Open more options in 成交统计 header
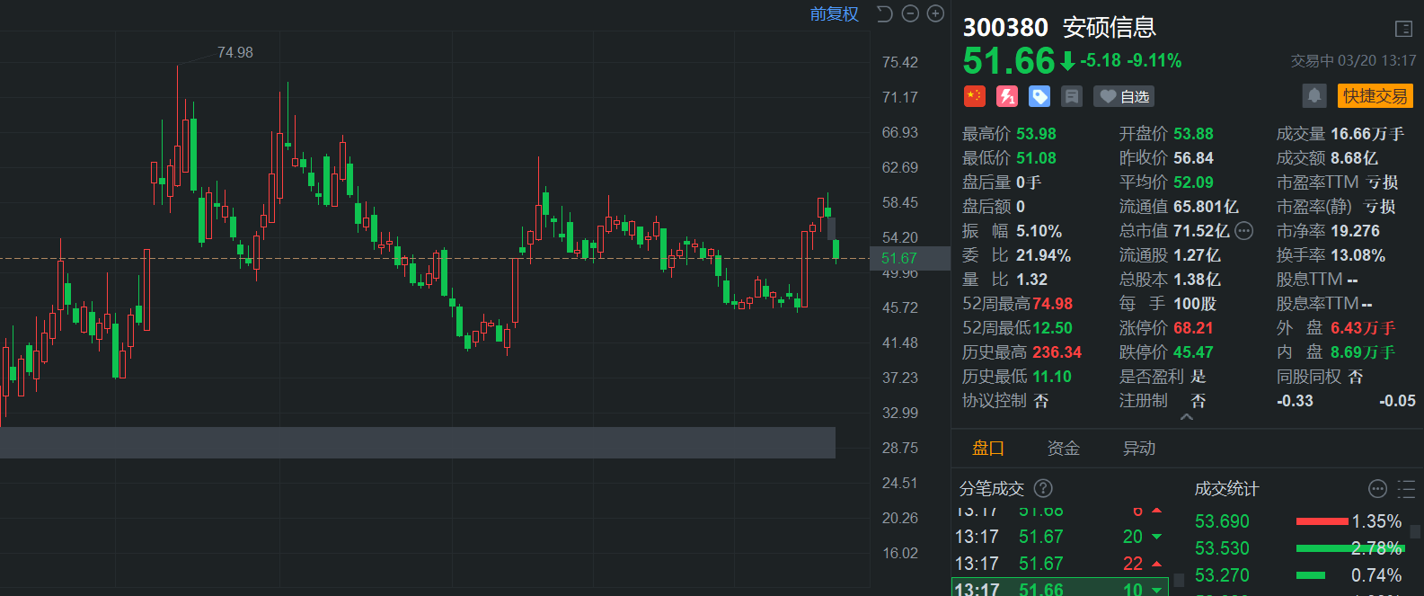The height and width of the screenshot is (596, 1424). (x=1377, y=489)
